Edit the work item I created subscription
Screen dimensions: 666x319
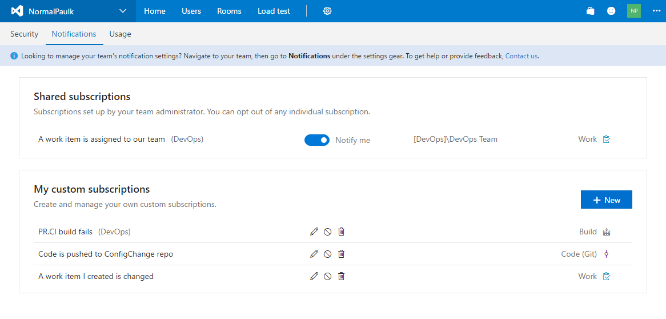[x=314, y=276]
